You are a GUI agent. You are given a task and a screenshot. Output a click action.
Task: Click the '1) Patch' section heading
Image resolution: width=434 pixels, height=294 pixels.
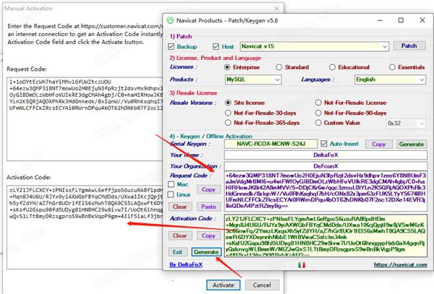181,36
